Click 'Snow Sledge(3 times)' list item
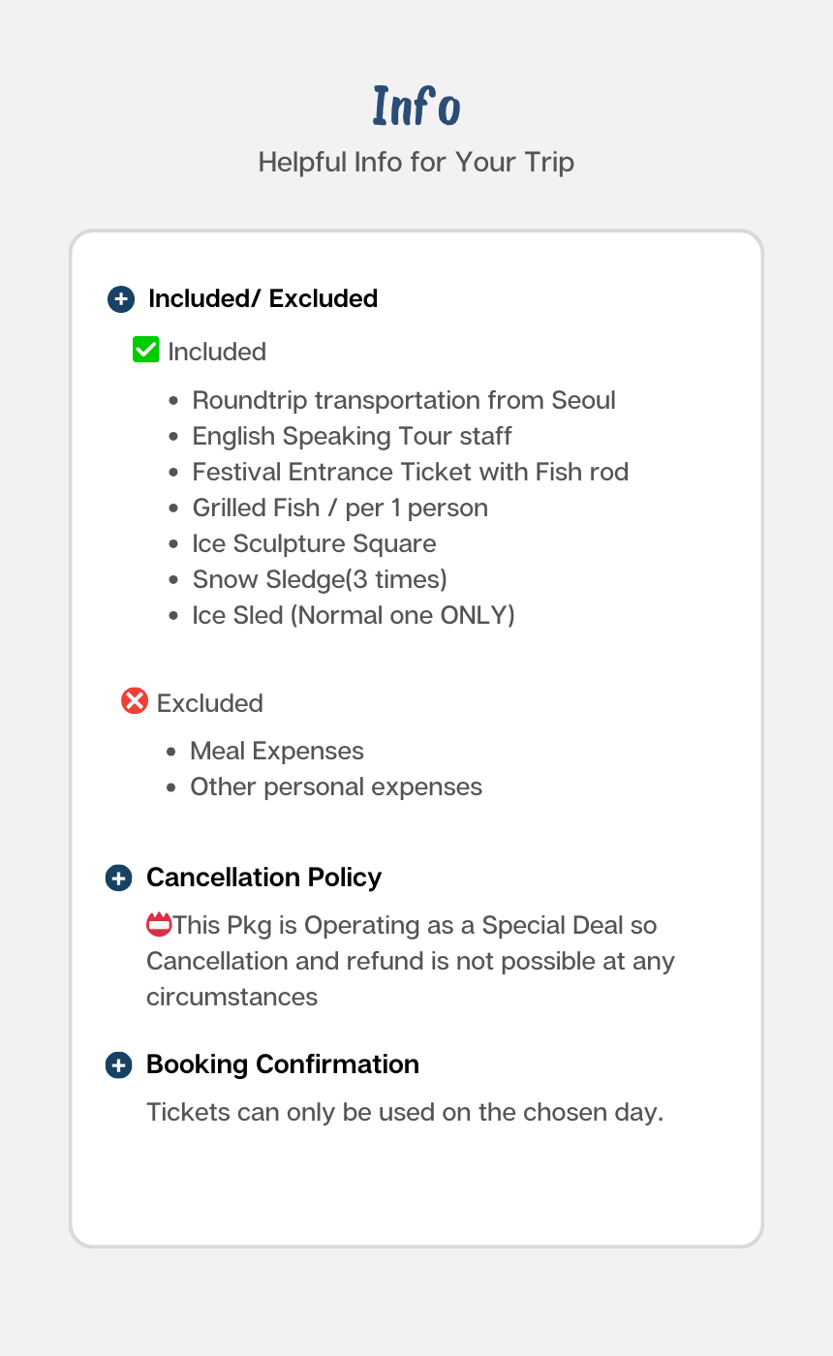This screenshot has height=1356, width=833. tap(320, 579)
